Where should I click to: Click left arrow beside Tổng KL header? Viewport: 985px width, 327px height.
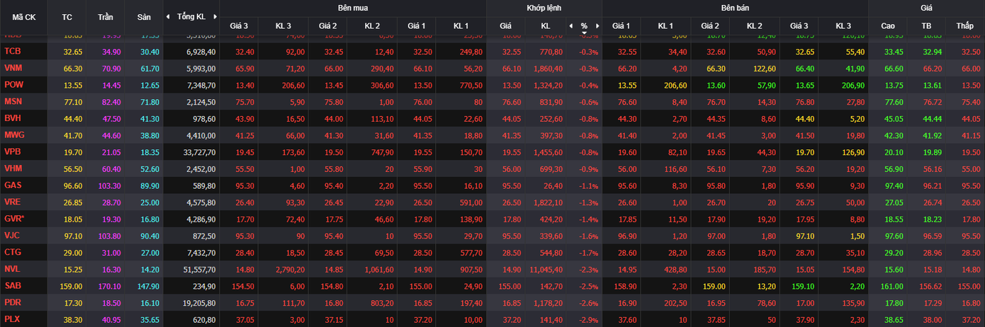(168, 16)
